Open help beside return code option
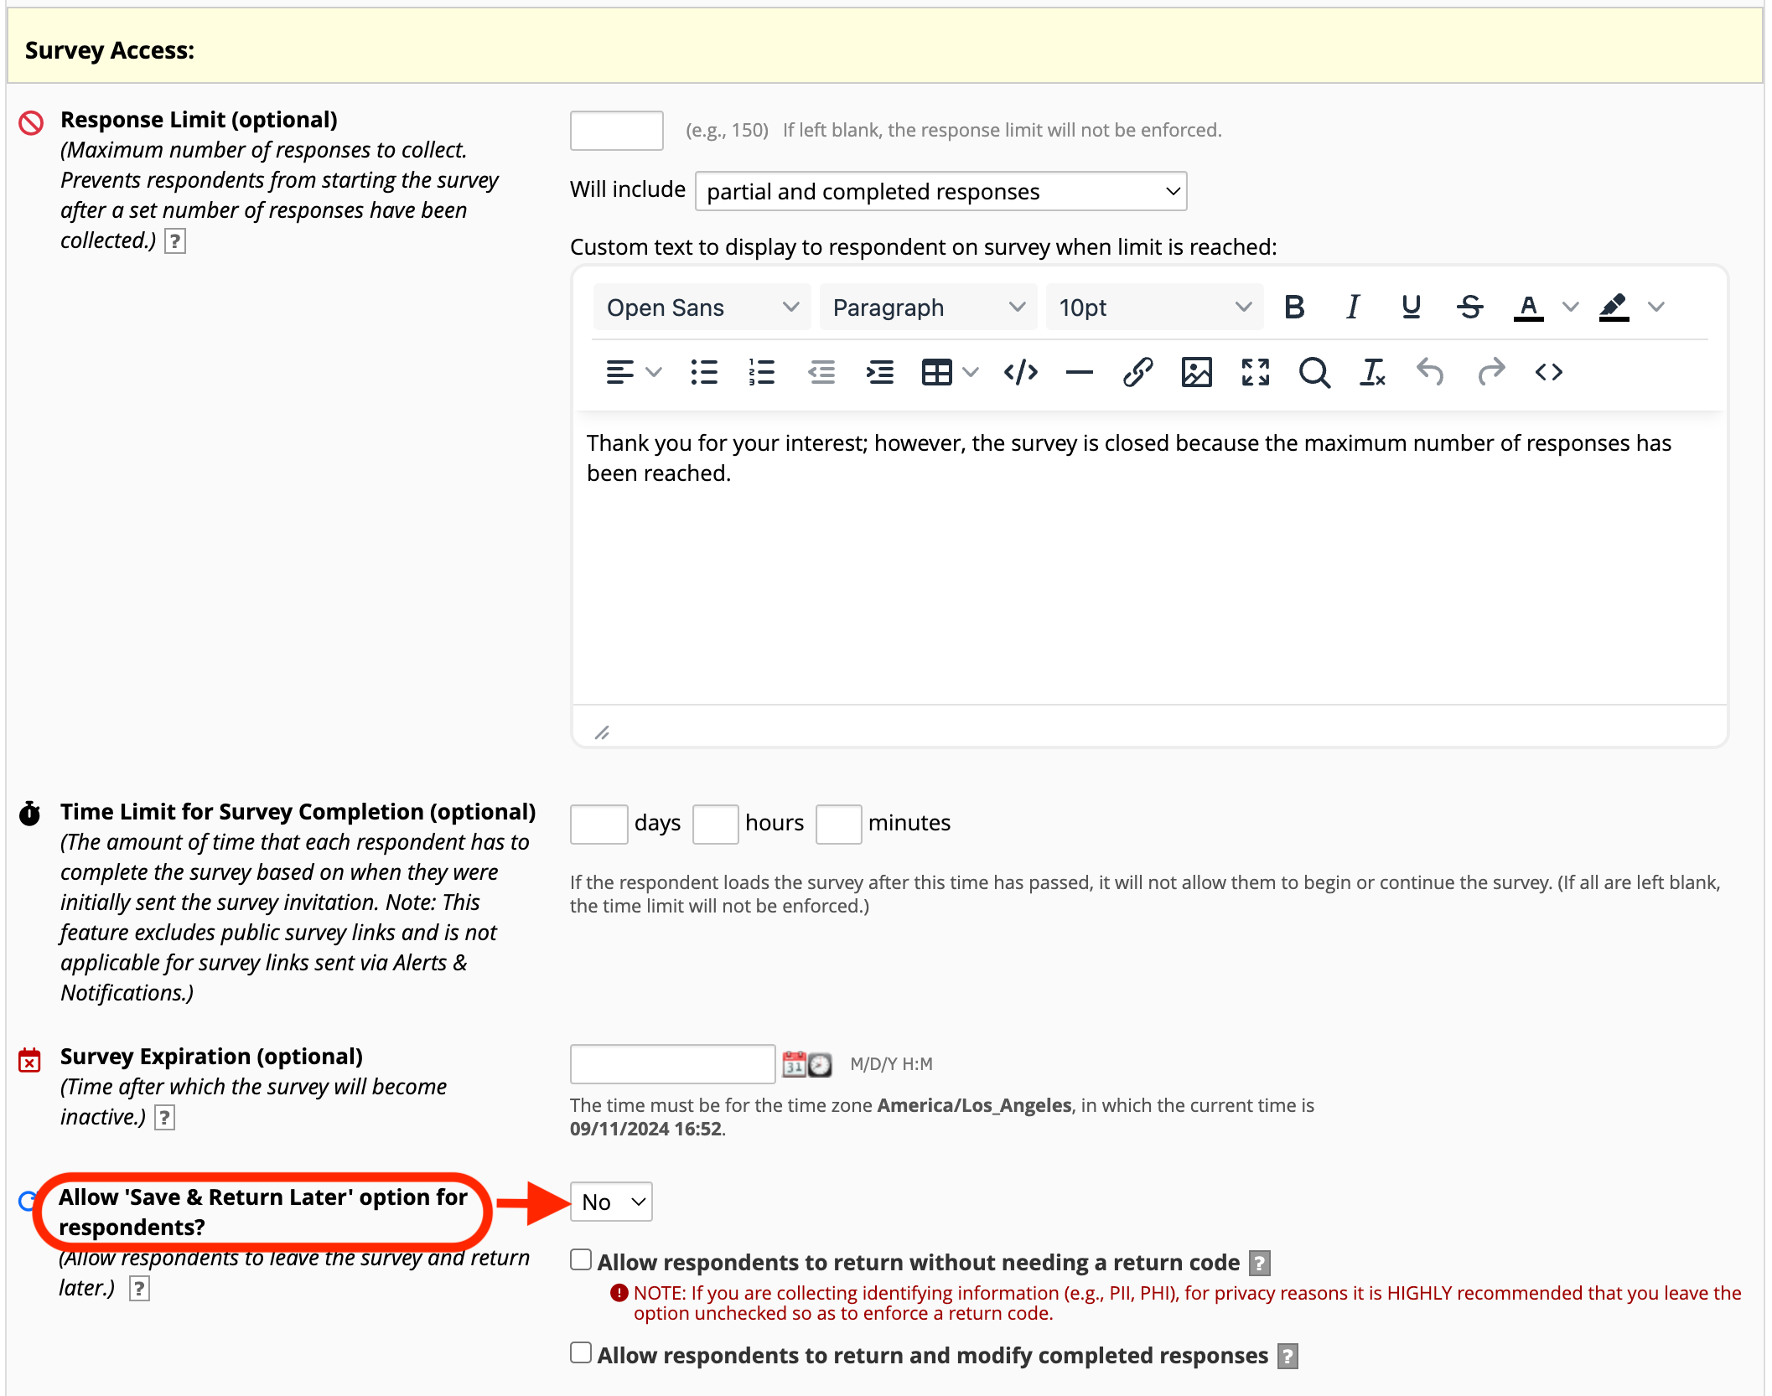 (x=1259, y=1263)
